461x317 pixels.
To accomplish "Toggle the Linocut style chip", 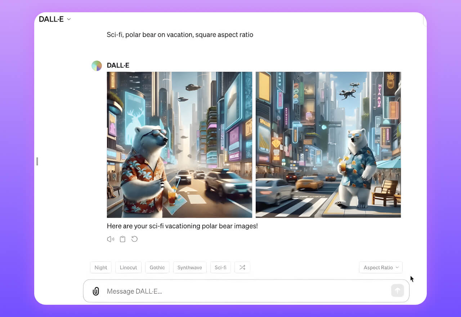I will coord(128,267).
